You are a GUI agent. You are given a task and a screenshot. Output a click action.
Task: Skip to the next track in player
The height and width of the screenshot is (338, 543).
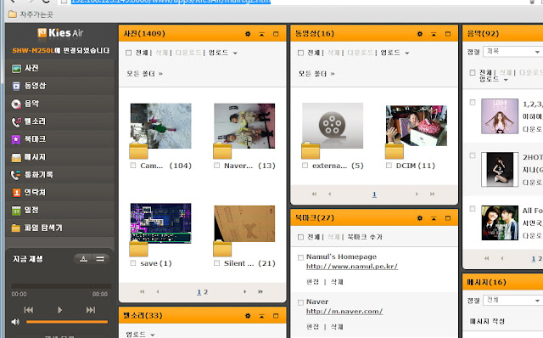[x=91, y=310]
